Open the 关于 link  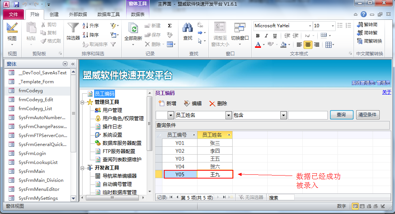pyautogui.click(x=386, y=92)
